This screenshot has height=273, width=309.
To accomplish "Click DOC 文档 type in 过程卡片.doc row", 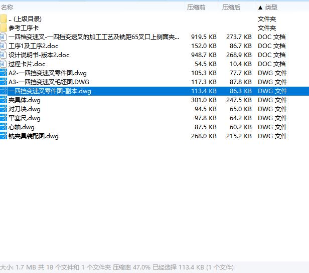I will point(272,64).
